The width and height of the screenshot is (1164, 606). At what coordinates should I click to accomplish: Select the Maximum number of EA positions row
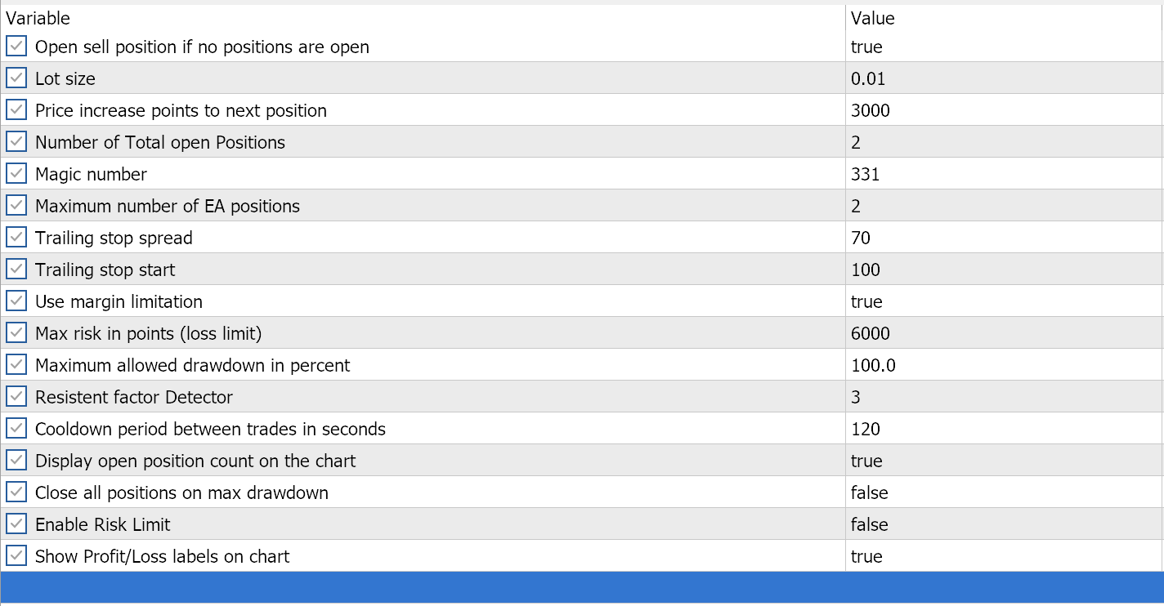coord(168,206)
